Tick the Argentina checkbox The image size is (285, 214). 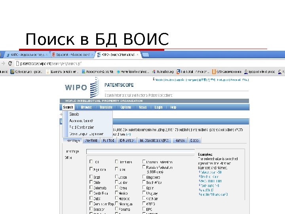click(91, 169)
